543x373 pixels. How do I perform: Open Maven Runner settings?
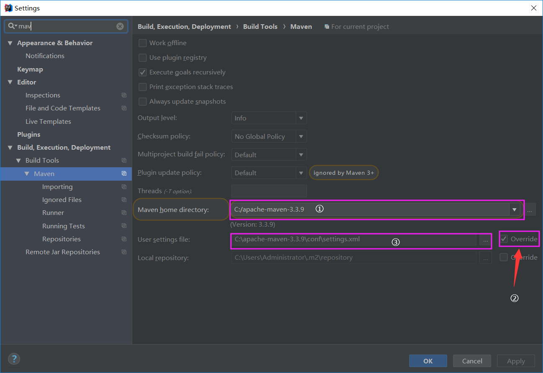53,213
